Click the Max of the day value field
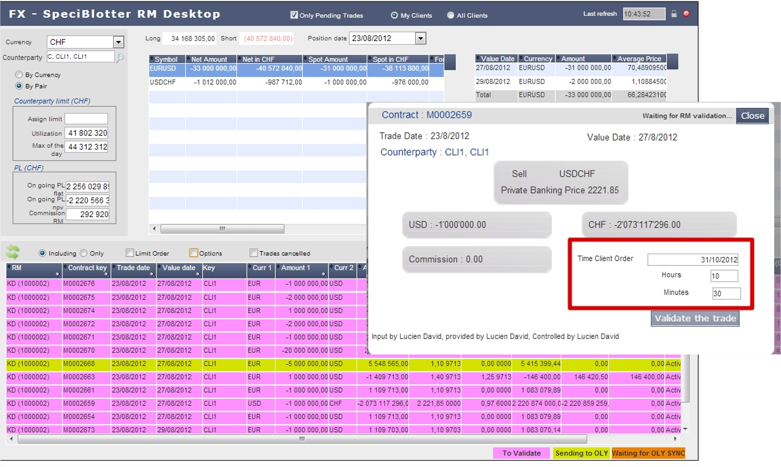The width and height of the screenshot is (781, 467). 86,147
